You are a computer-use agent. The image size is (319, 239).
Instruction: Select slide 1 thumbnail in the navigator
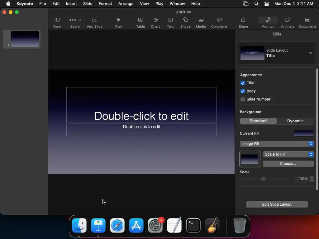[x=25, y=39]
